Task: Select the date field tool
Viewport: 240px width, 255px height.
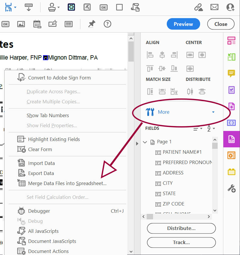Action: coord(37,24)
